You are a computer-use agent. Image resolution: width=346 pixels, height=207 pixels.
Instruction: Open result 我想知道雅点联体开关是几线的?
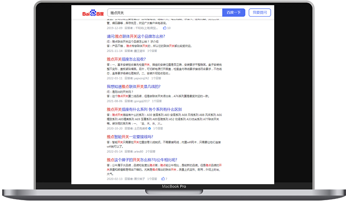134,87
